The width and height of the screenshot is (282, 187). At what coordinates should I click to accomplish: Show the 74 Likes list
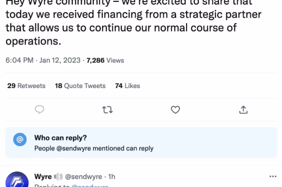point(128,86)
